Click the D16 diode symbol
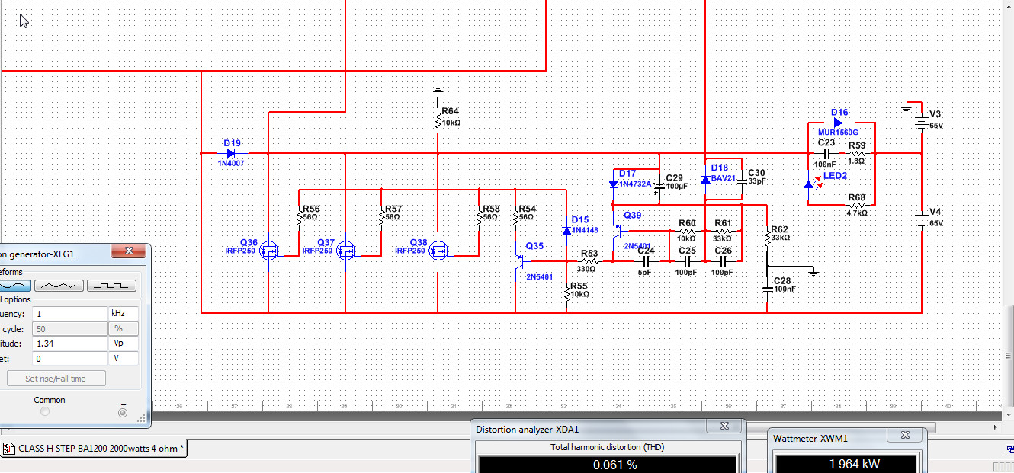This screenshot has width=1014, height=473. click(839, 122)
